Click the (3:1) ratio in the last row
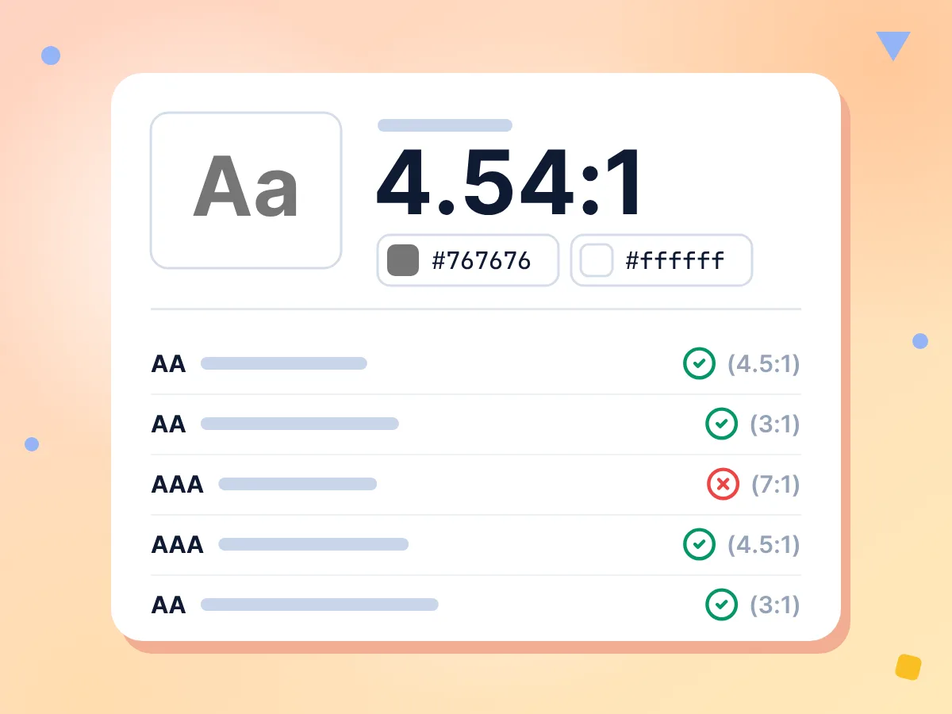This screenshot has width=952, height=714. (775, 605)
